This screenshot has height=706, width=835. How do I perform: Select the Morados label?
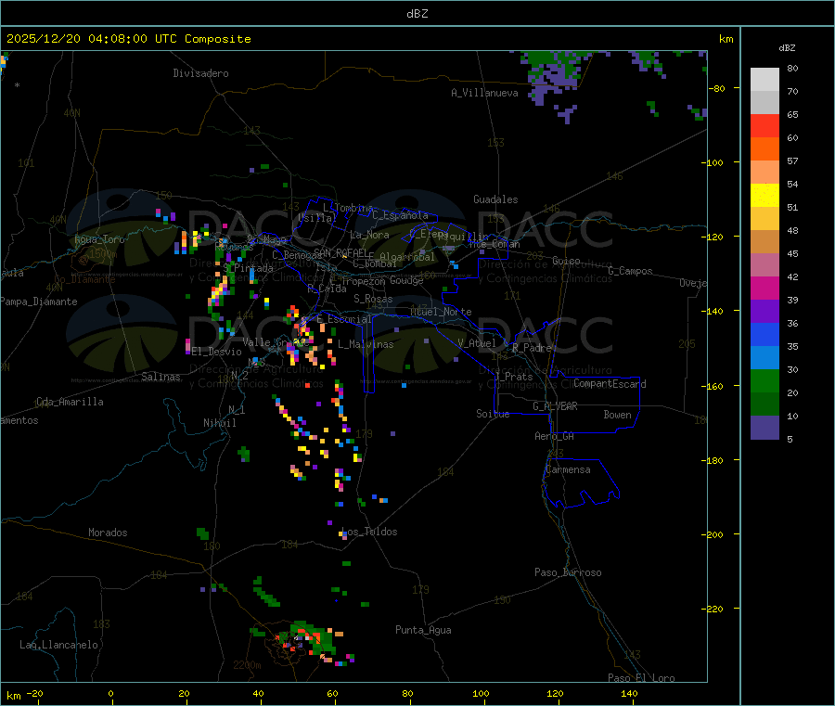pyautogui.click(x=108, y=533)
